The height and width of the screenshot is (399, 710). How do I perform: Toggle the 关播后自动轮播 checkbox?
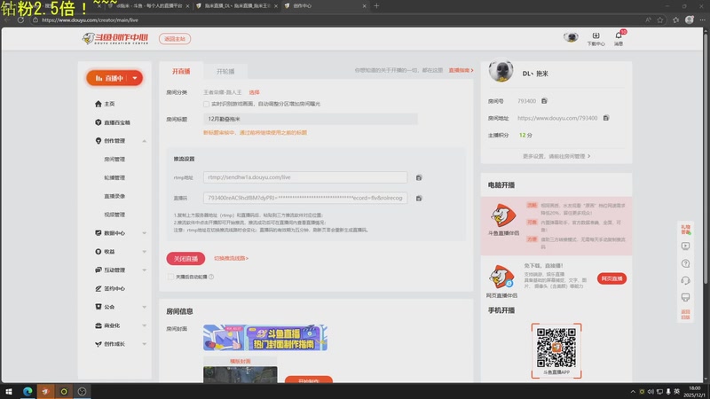click(x=170, y=277)
